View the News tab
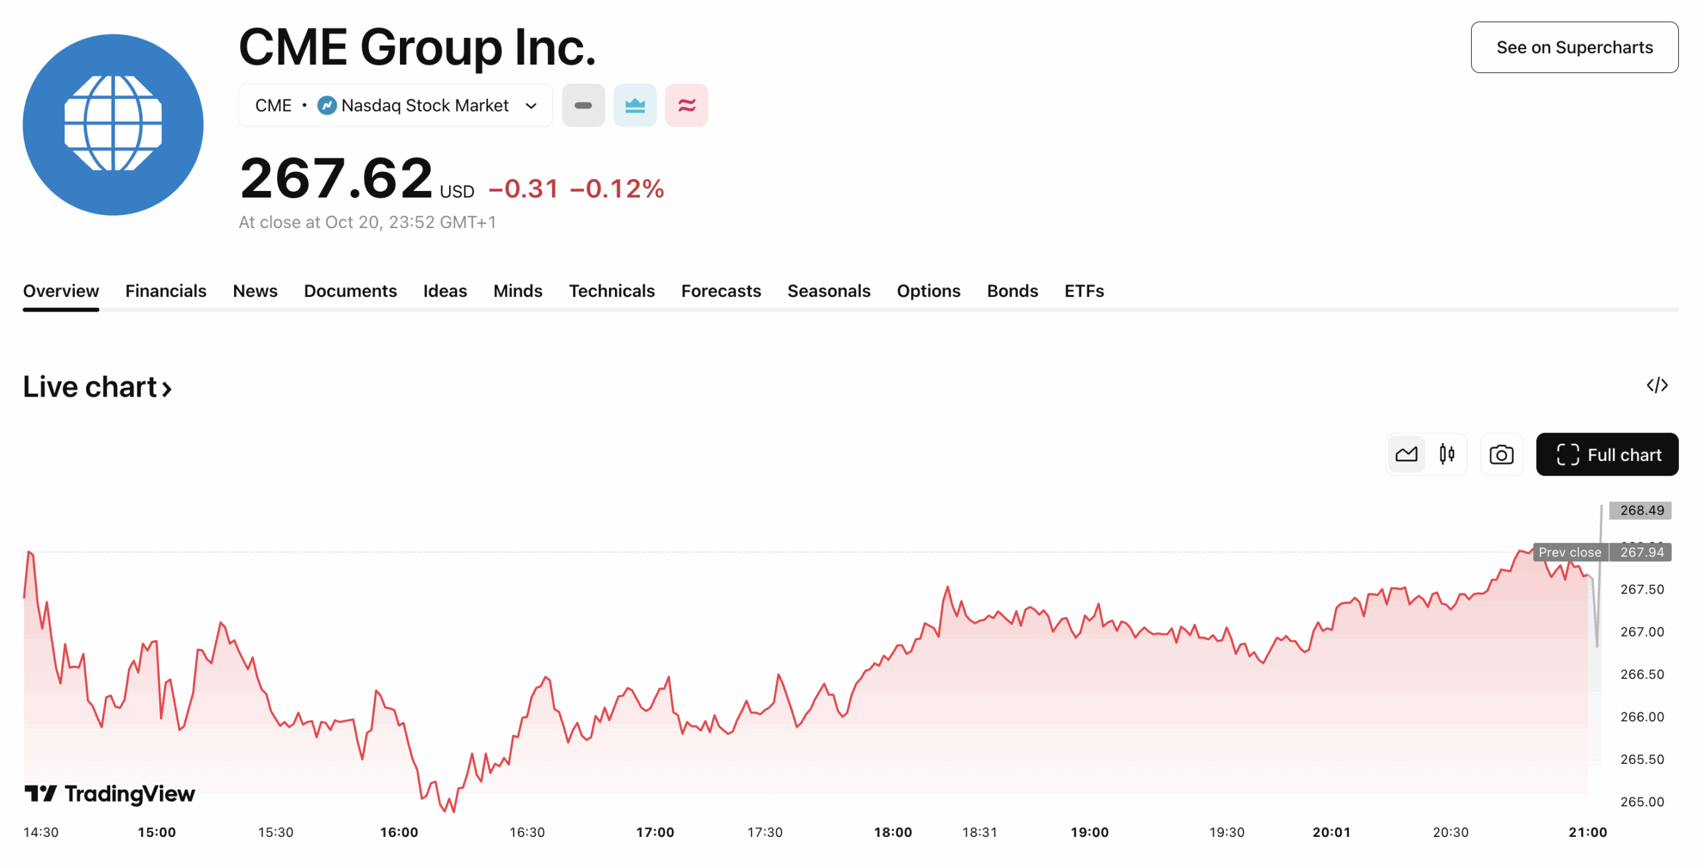1698x868 pixels. click(x=255, y=291)
